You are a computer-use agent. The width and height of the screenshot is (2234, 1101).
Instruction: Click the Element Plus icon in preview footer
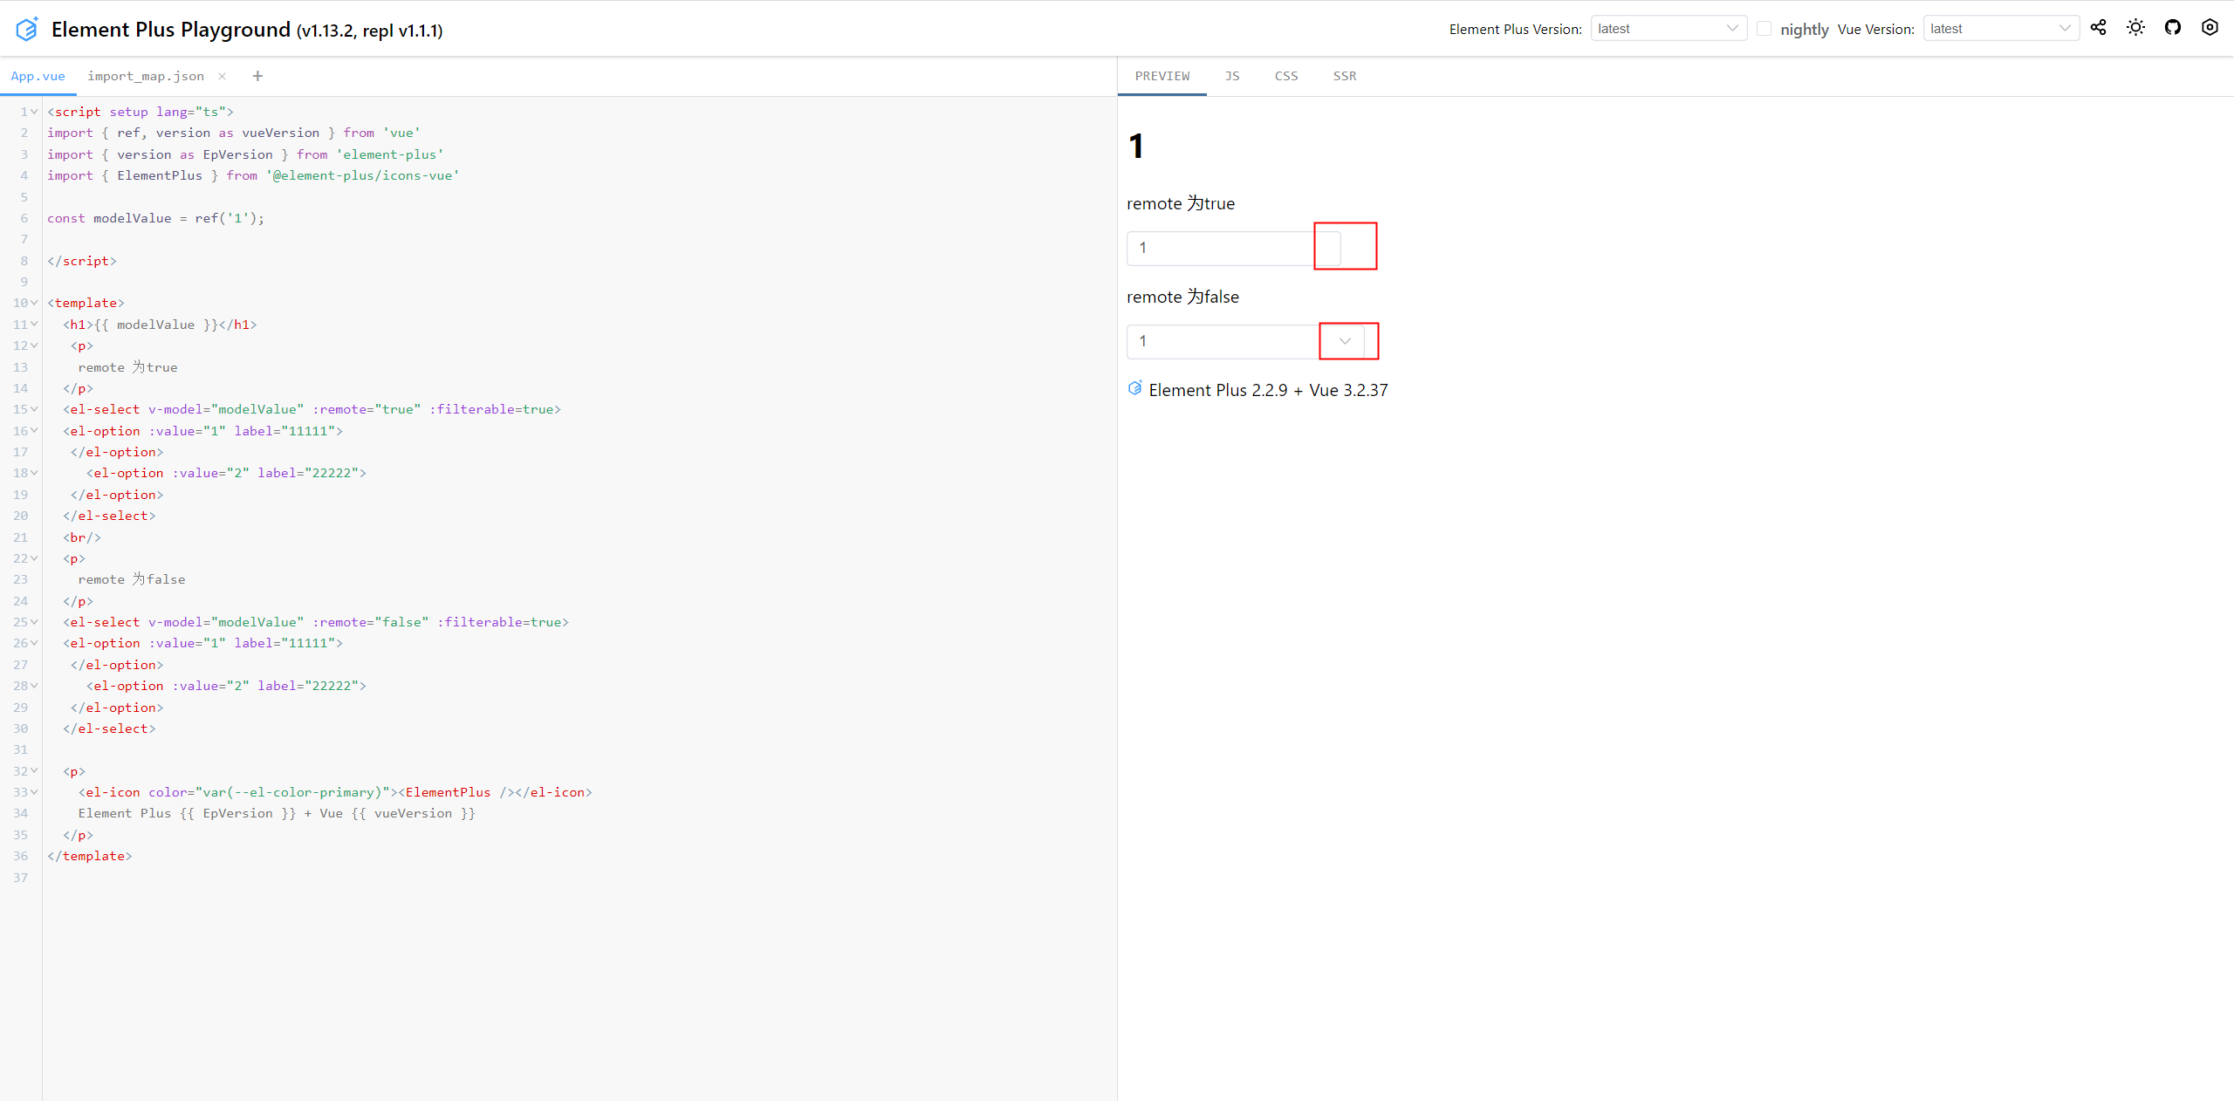[x=1134, y=388]
